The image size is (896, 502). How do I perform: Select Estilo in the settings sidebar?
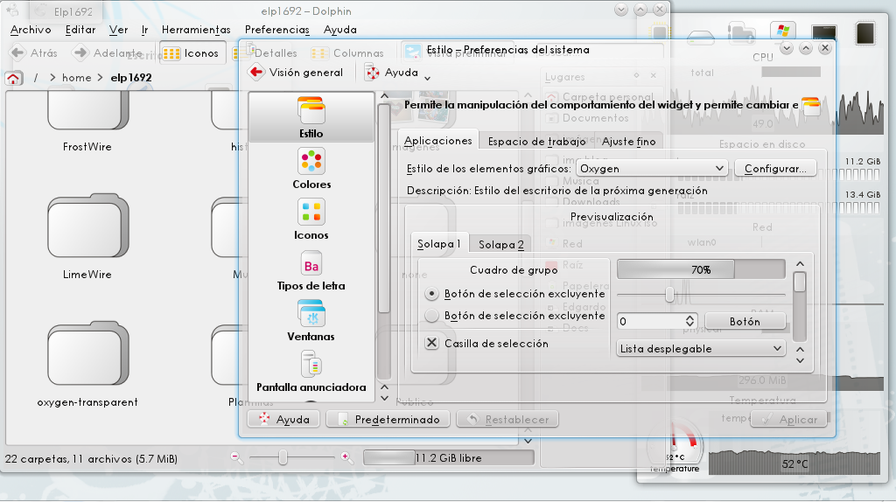pos(311,117)
